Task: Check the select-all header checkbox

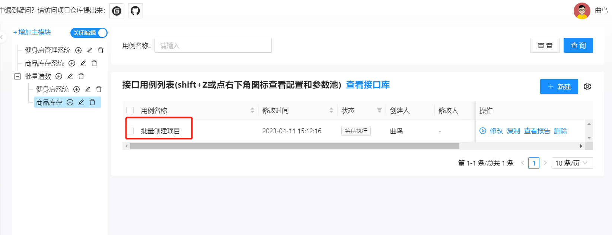Action: click(130, 111)
